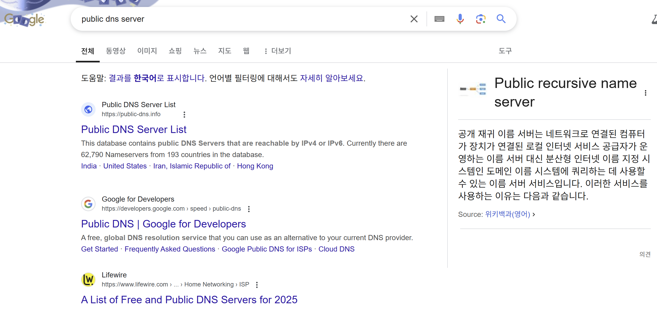Open knowledge panel three-dot menu
Viewport: 657px width, 310px height.
point(645,93)
